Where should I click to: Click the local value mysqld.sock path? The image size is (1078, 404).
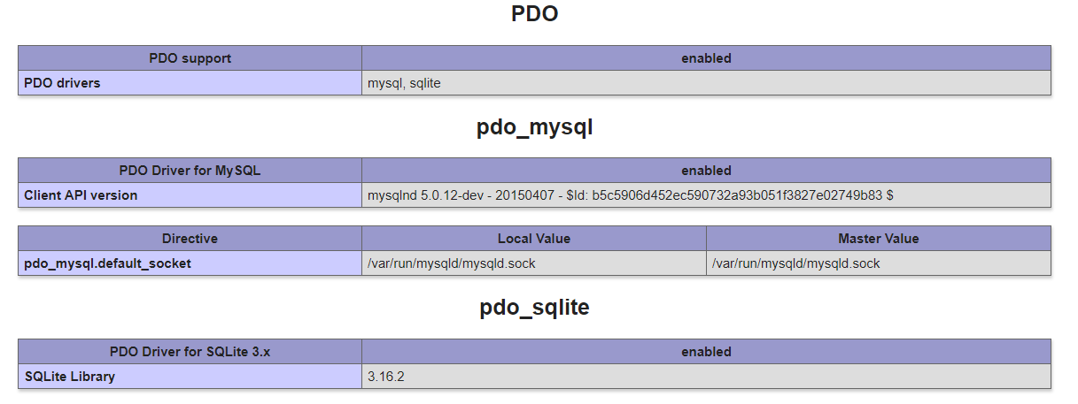tap(451, 263)
